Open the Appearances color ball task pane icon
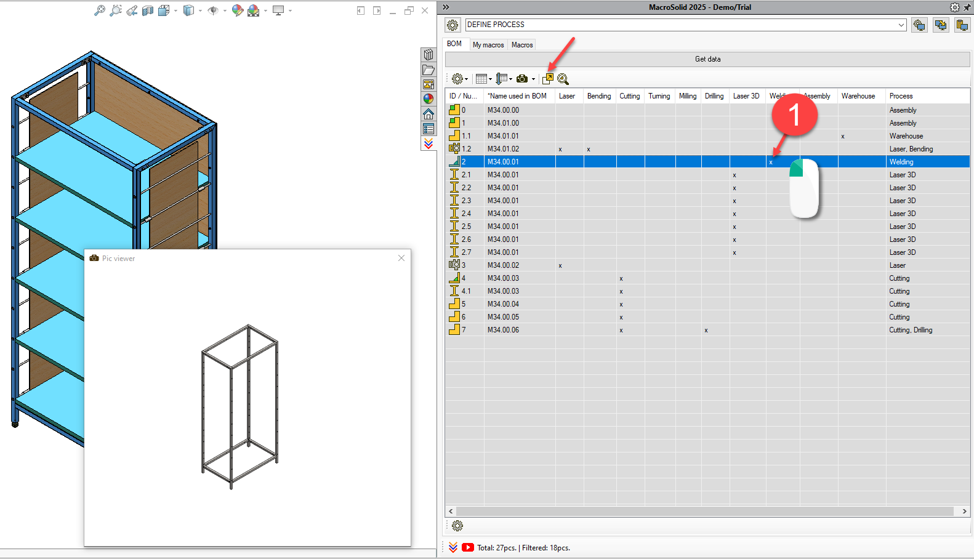Viewport: 974px width, 559px height. tap(429, 99)
